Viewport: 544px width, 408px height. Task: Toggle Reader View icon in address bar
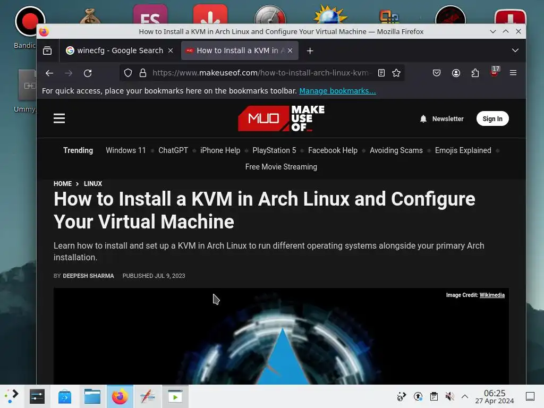[x=381, y=73]
